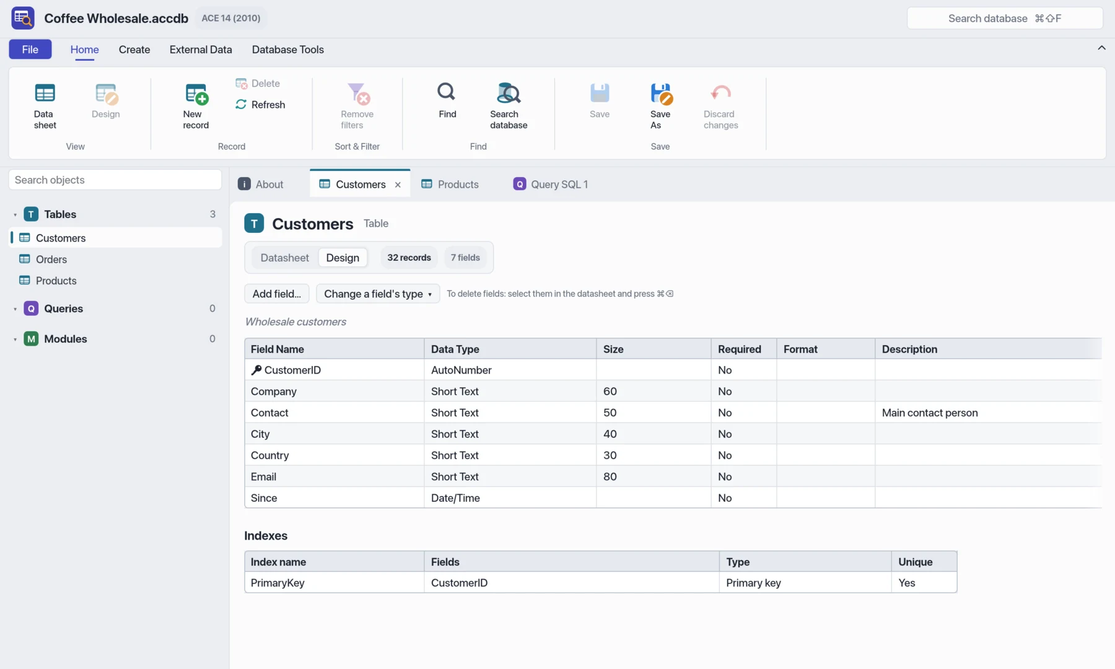
Task: Switch to the Create ribbon tab
Action: (x=134, y=50)
